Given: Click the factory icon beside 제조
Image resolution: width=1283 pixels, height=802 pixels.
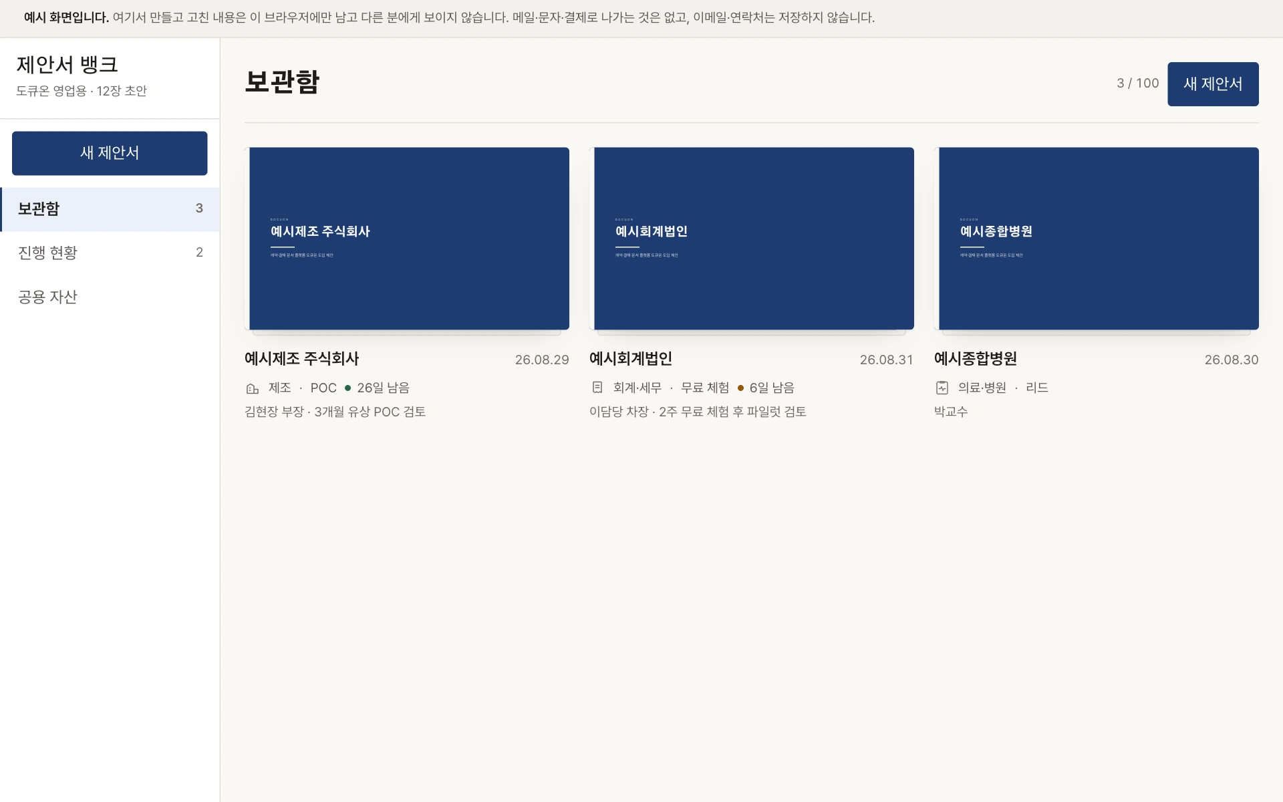Looking at the screenshot, I should click(253, 388).
